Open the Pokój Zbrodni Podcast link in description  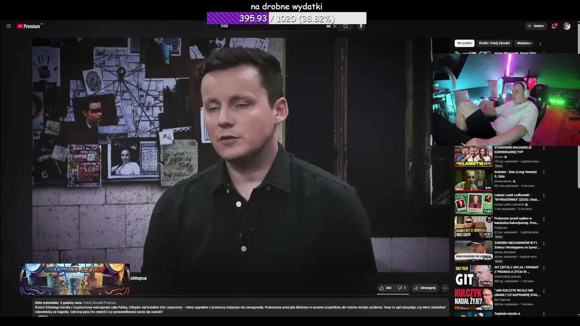click(x=100, y=303)
